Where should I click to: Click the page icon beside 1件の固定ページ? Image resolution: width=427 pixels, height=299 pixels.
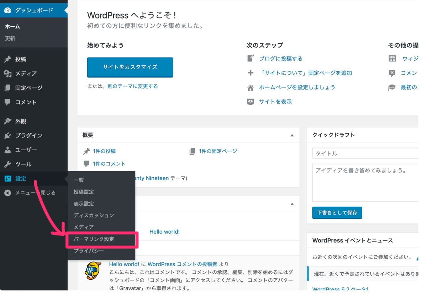[193, 151]
